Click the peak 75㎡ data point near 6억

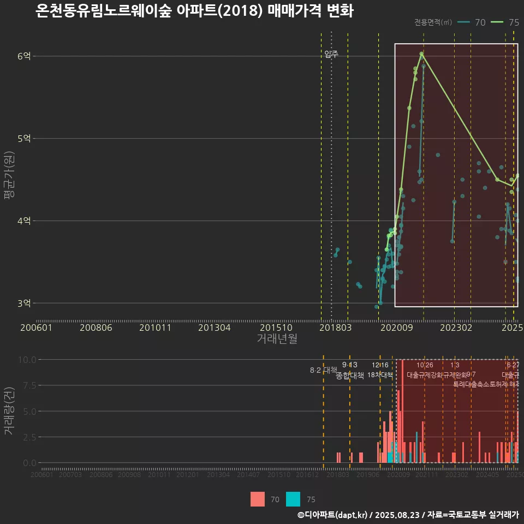click(421, 53)
